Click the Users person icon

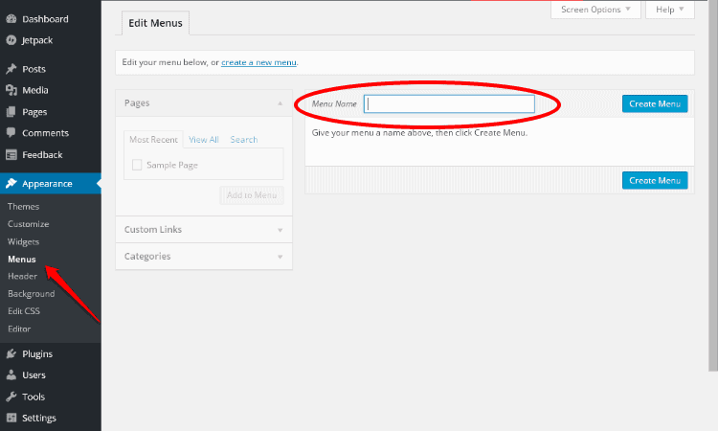click(11, 374)
